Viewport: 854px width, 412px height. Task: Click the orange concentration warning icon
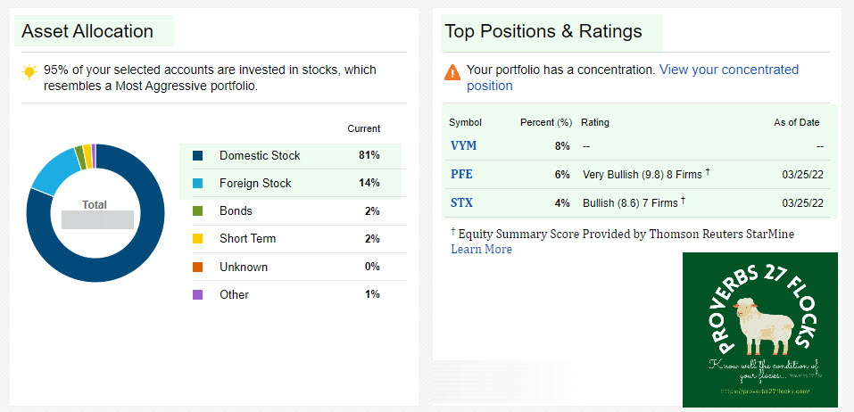[x=452, y=70]
